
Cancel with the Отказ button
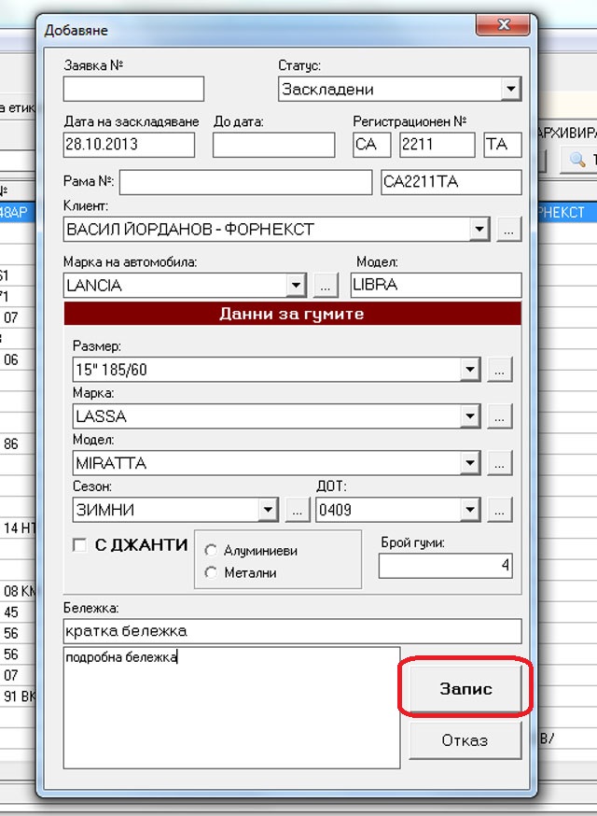(x=465, y=739)
